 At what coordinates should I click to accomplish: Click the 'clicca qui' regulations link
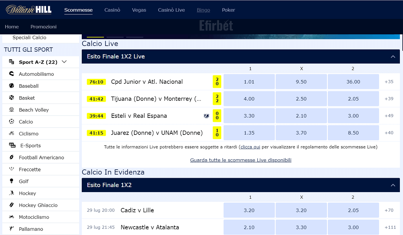250,147
